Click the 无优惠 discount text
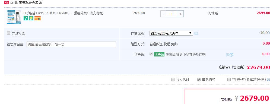The image size is (270, 104). click(213, 13)
